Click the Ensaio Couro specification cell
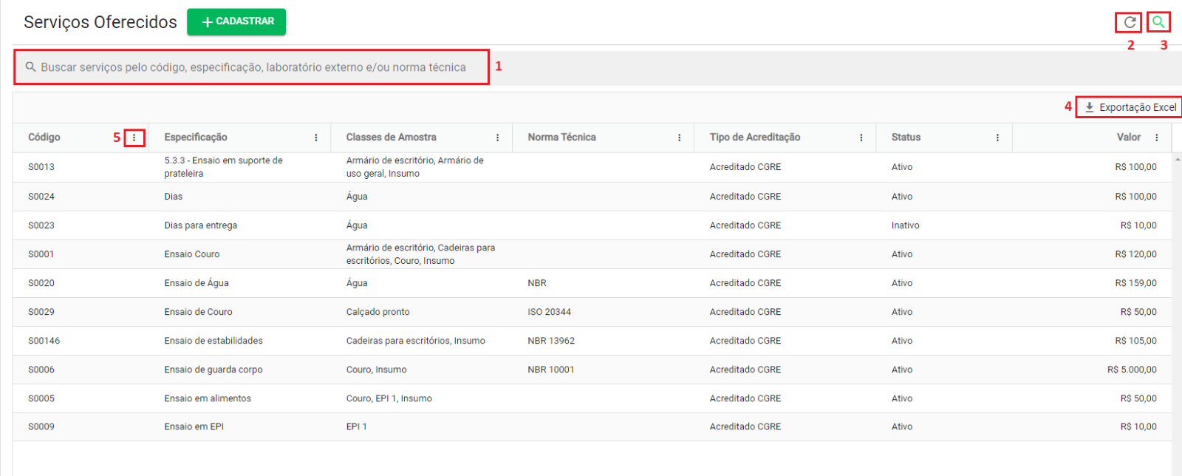 (x=192, y=254)
